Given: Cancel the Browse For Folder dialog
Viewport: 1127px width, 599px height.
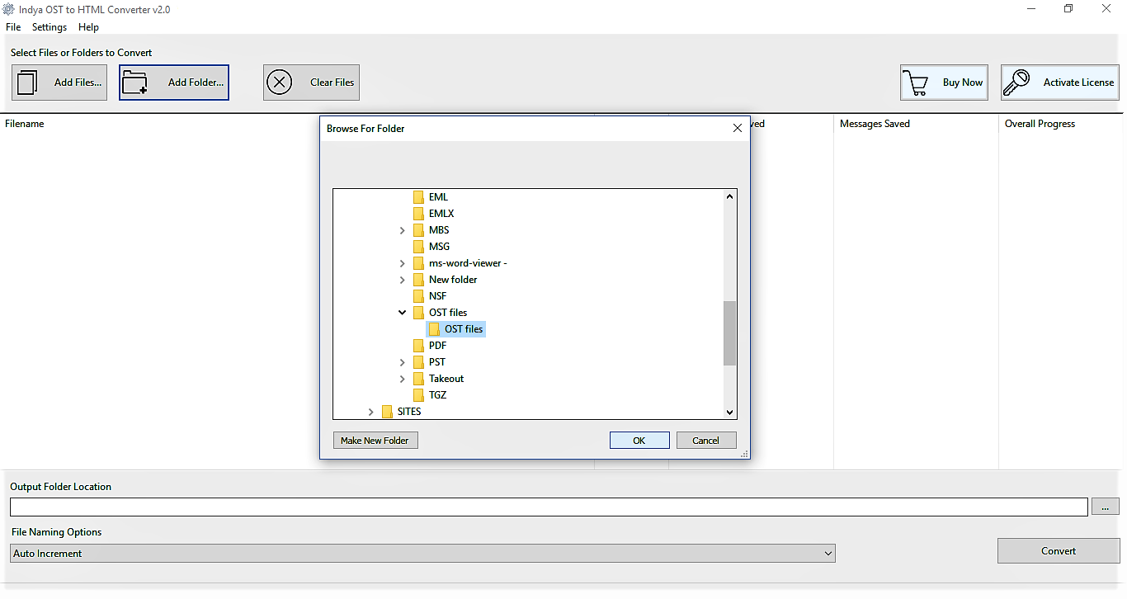Looking at the screenshot, I should [706, 441].
